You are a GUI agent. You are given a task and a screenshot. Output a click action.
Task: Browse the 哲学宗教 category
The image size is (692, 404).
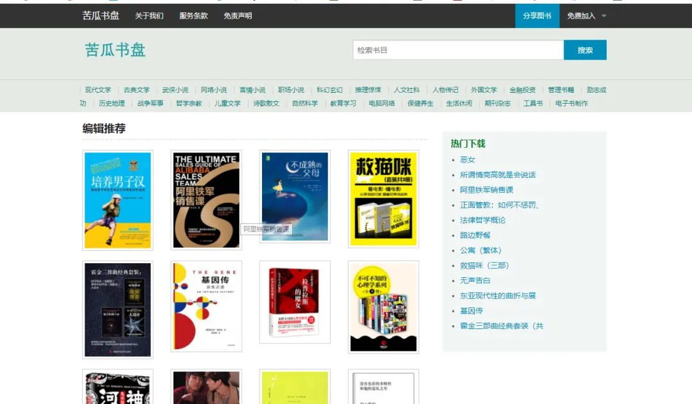coord(189,103)
